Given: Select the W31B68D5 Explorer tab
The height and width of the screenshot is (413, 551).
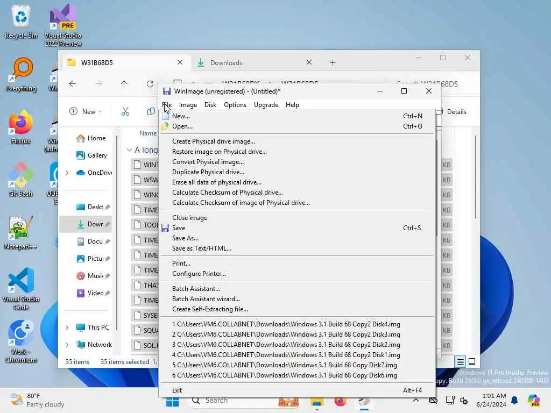Looking at the screenshot, I should coord(125,63).
